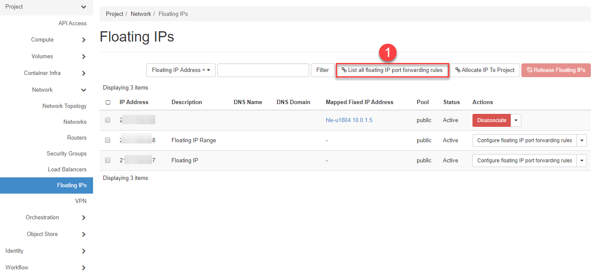
Task: Open the Floating IP Address filter dropdown
Action: click(x=181, y=70)
